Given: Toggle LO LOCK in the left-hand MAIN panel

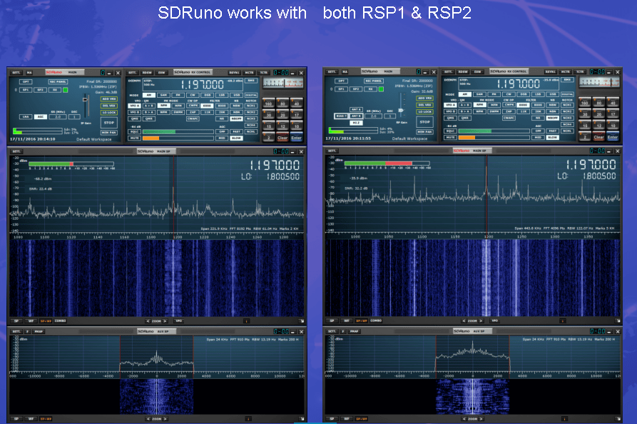Looking at the screenshot, I should [x=109, y=112].
